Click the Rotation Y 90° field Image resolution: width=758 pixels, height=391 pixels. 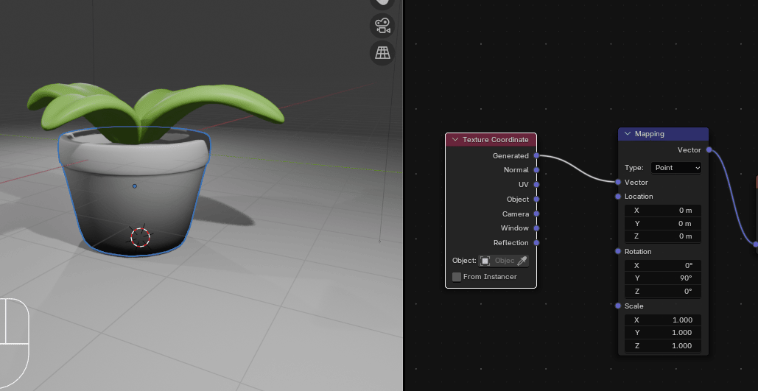click(663, 278)
